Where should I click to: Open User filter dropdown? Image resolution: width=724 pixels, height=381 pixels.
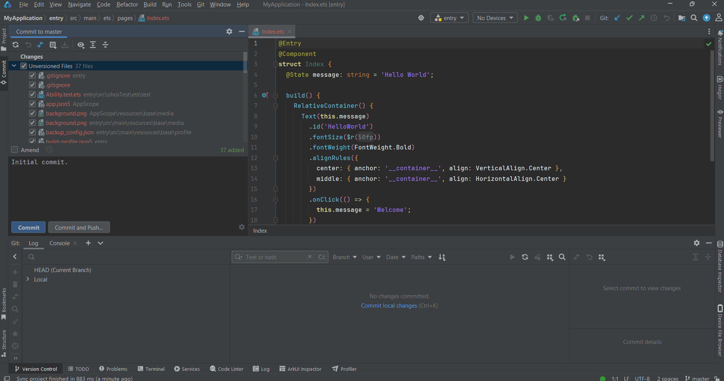click(371, 257)
